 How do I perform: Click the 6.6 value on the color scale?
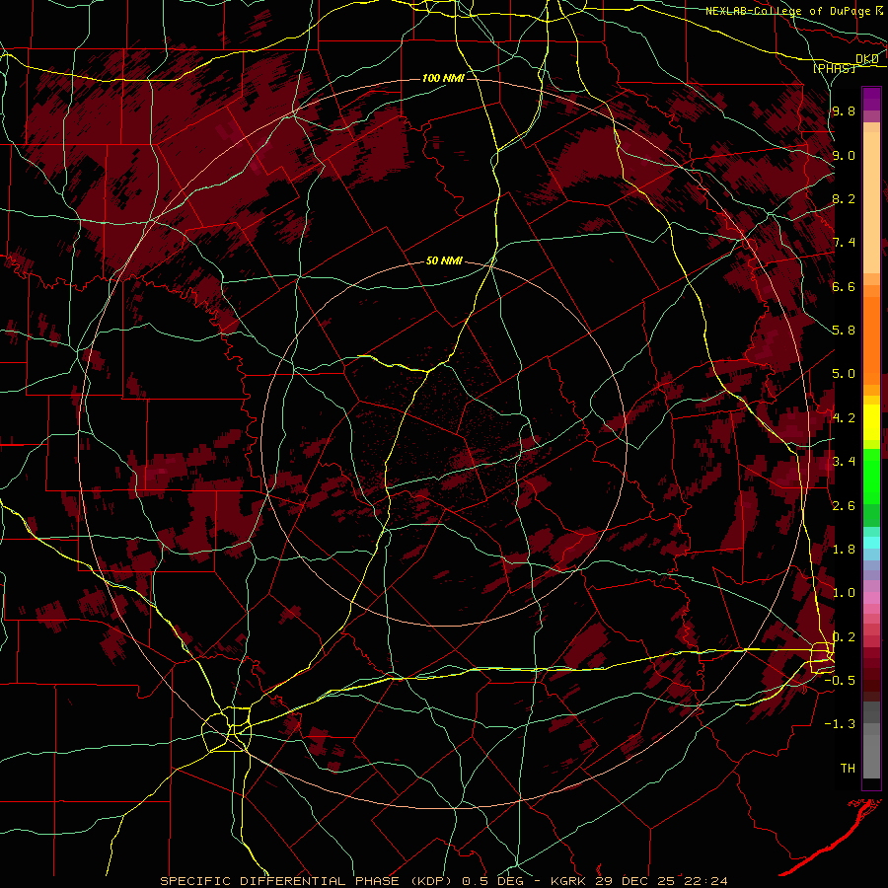point(844,286)
